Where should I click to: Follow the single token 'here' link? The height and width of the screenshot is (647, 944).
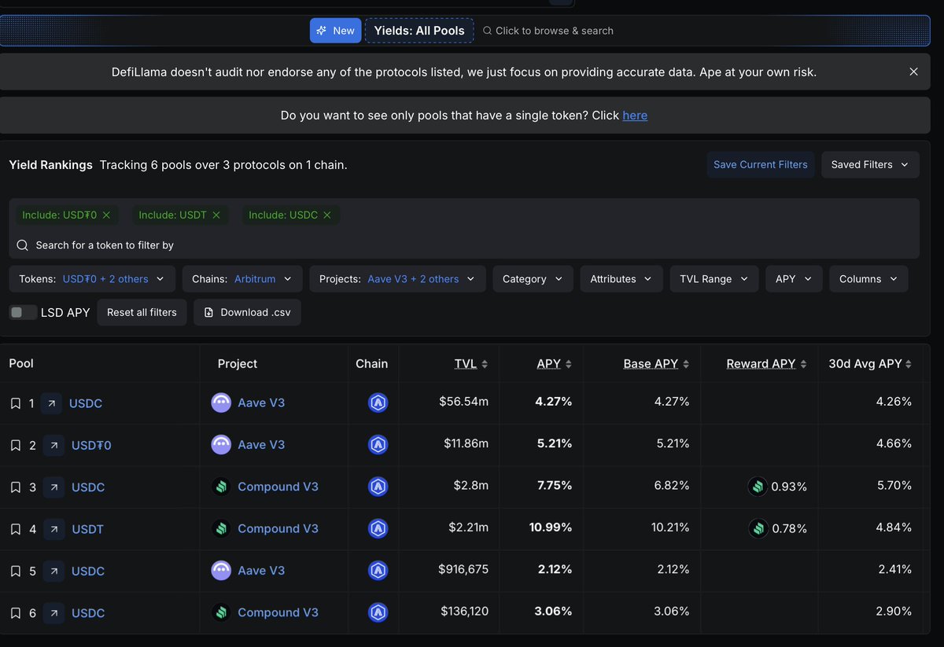pos(635,116)
